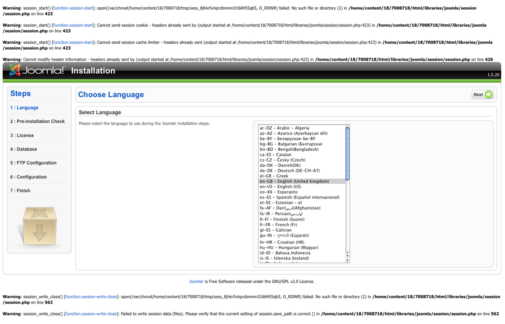Open function.session-start link in the cache limiter warning
505x324 pixels.
pos(73,42)
